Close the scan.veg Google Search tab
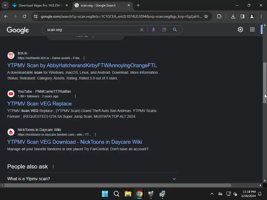 129,5
